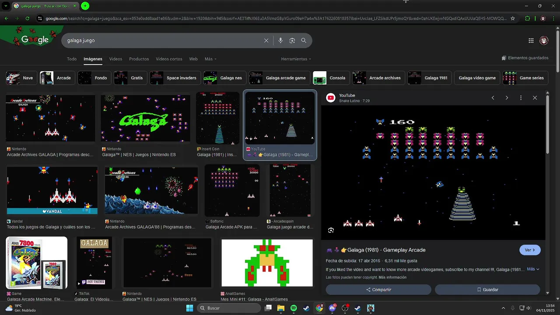Screen dimensions: 560x315
Task: Show hidden system tray icons
Action: tap(503, 308)
